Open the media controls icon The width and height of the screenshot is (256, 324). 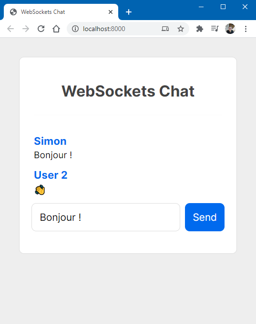[215, 29]
